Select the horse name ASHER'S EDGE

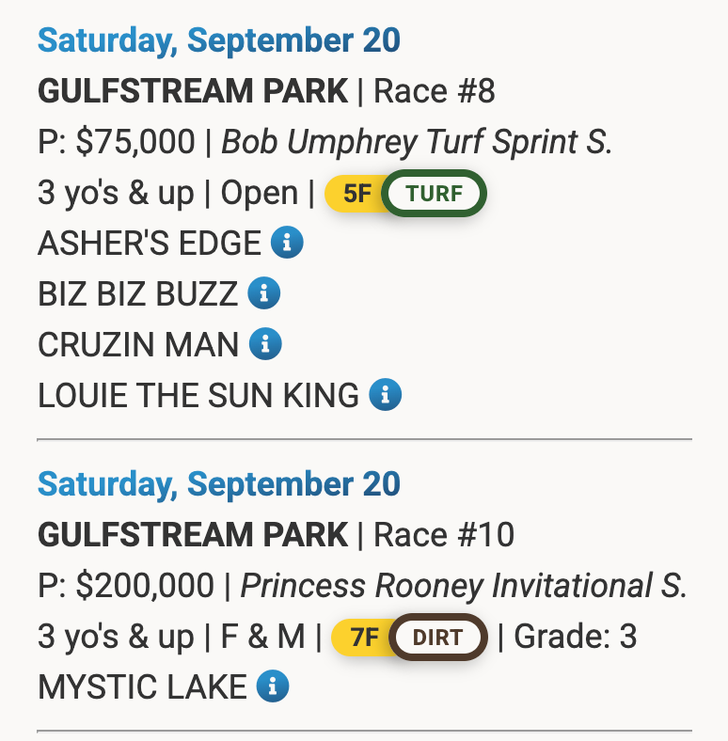click(149, 244)
